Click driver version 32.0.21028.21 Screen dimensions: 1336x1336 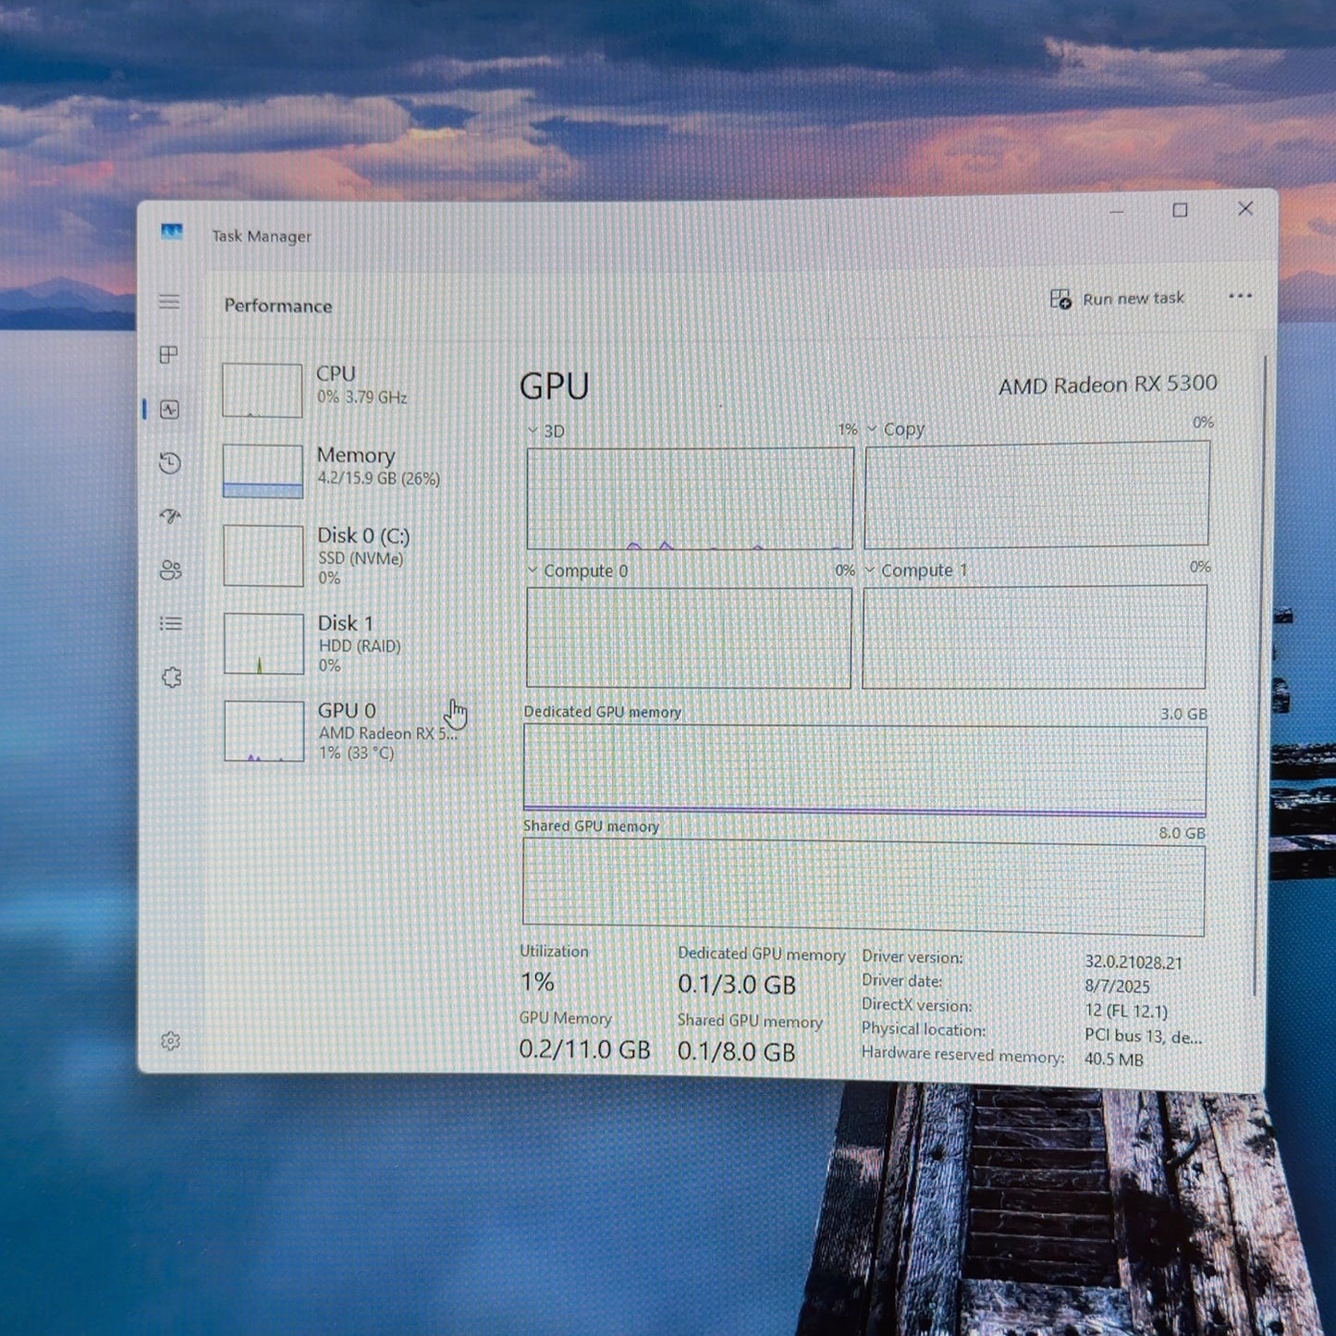(x=1134, y=962)
